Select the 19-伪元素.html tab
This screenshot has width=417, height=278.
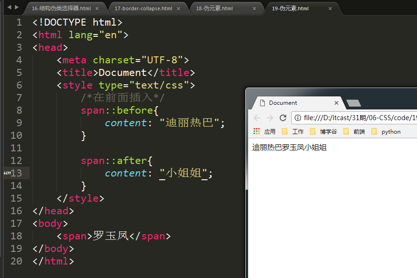[290, 8]
